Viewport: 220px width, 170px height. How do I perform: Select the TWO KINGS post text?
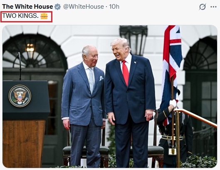point(20,16)
